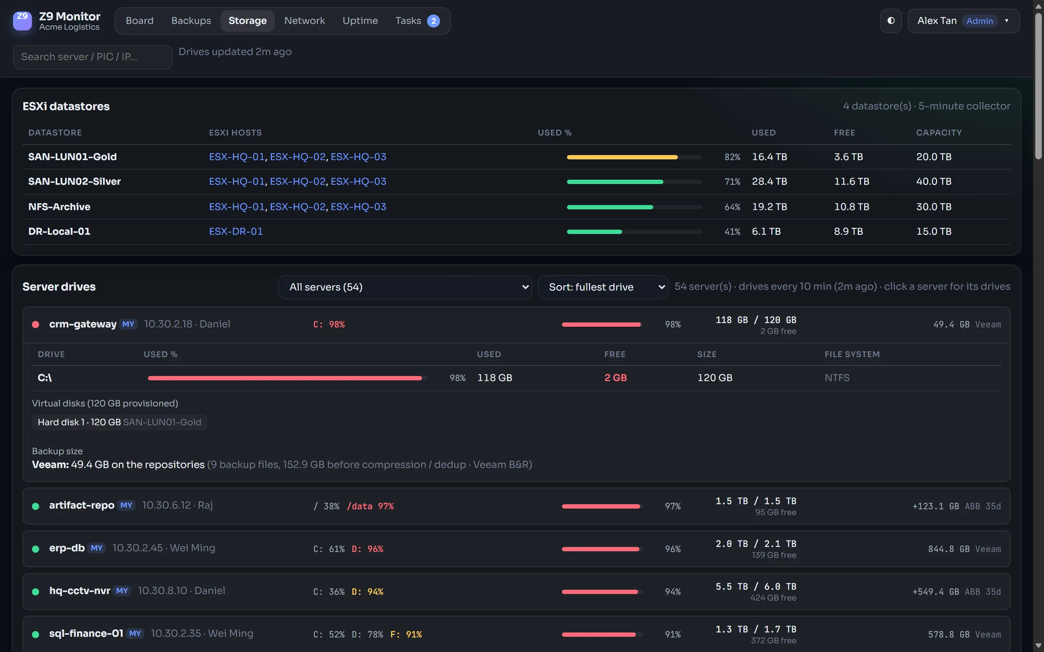Click the Tasks badge showing 2
This screenshot has width=1044, height=652.
click(433, 21)
